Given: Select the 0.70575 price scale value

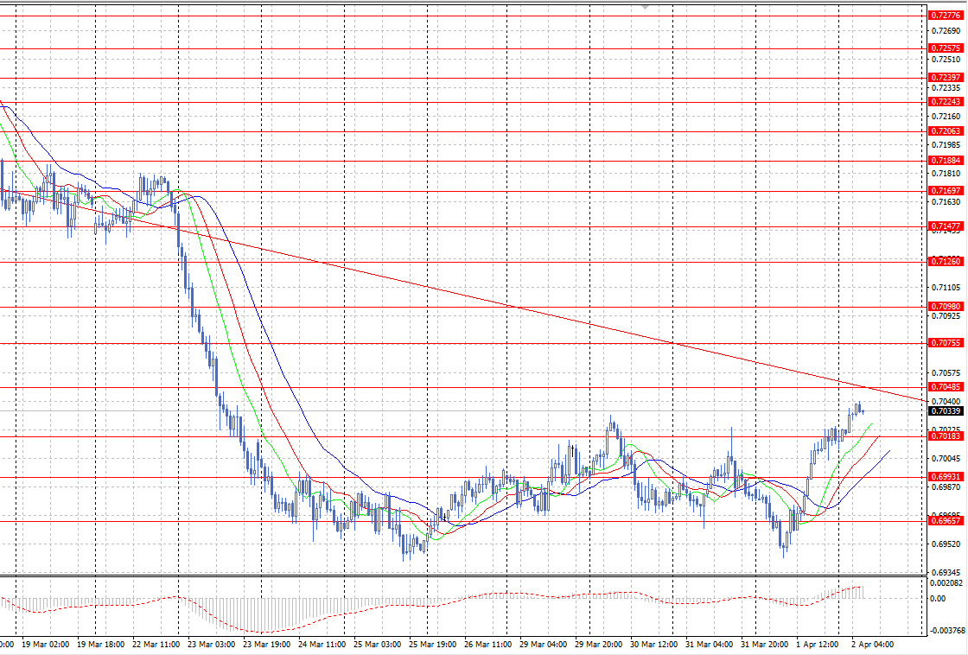Looking at the screenshot, I should (x=946, y=373).
